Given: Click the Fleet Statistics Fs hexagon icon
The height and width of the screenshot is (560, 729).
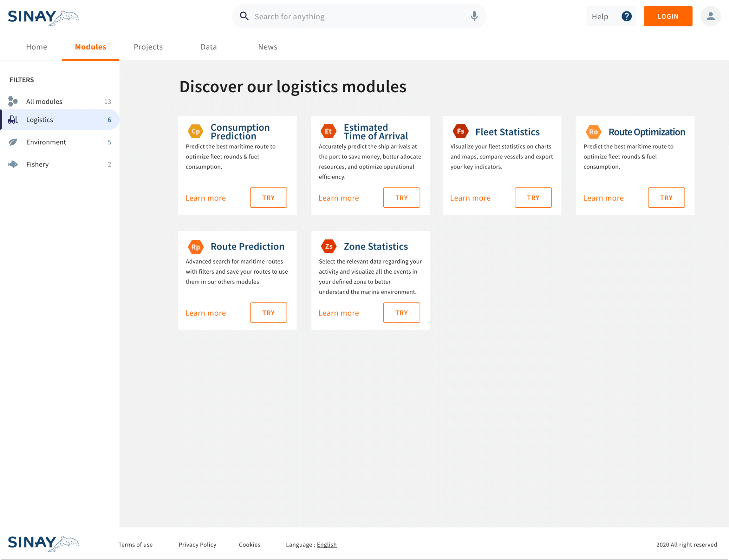Looking at the screenshot, I should (460, 131).
